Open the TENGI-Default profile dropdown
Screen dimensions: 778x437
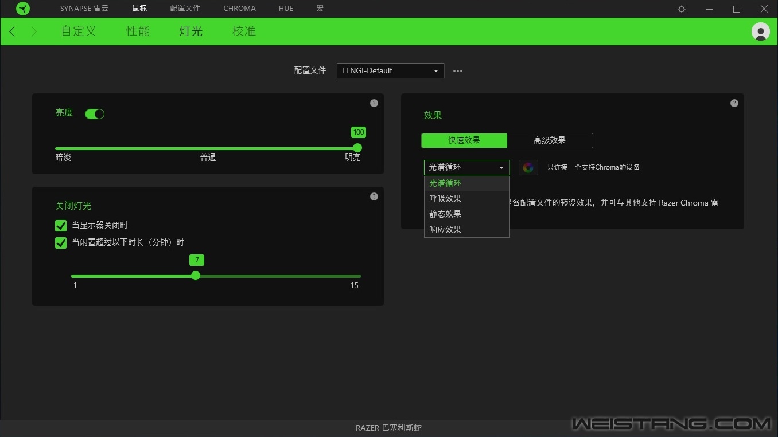(x=390, y=71)
